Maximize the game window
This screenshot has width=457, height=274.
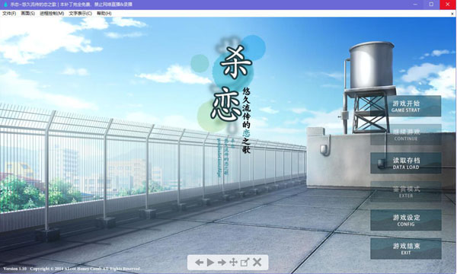[431, 5]
